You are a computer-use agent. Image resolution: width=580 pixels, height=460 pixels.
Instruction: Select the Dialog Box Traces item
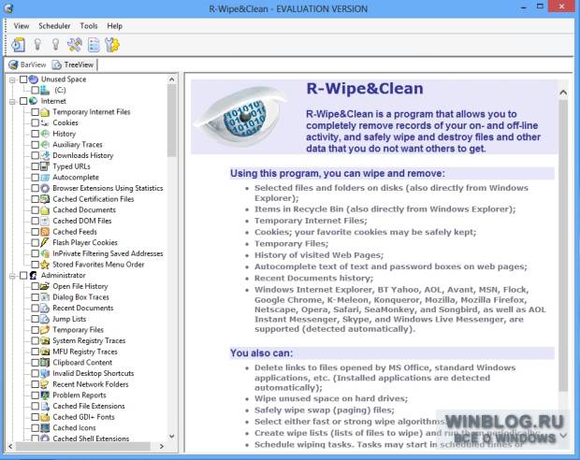[80, 297]
